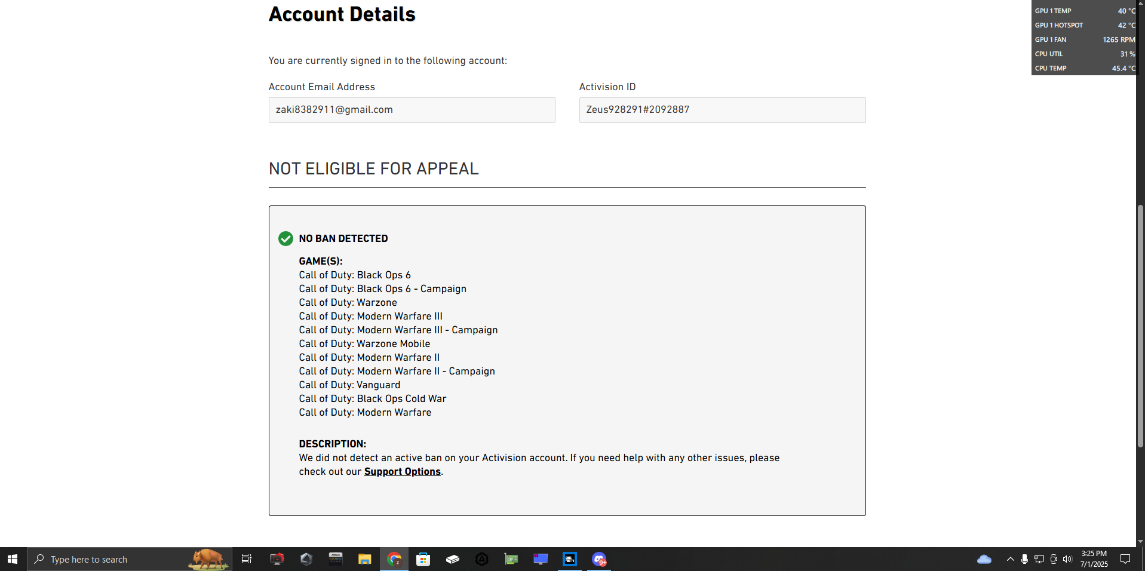Open the Action Center notifications icon
Viewport: 1145px width, 571px height.
[x=1125, y=559]
